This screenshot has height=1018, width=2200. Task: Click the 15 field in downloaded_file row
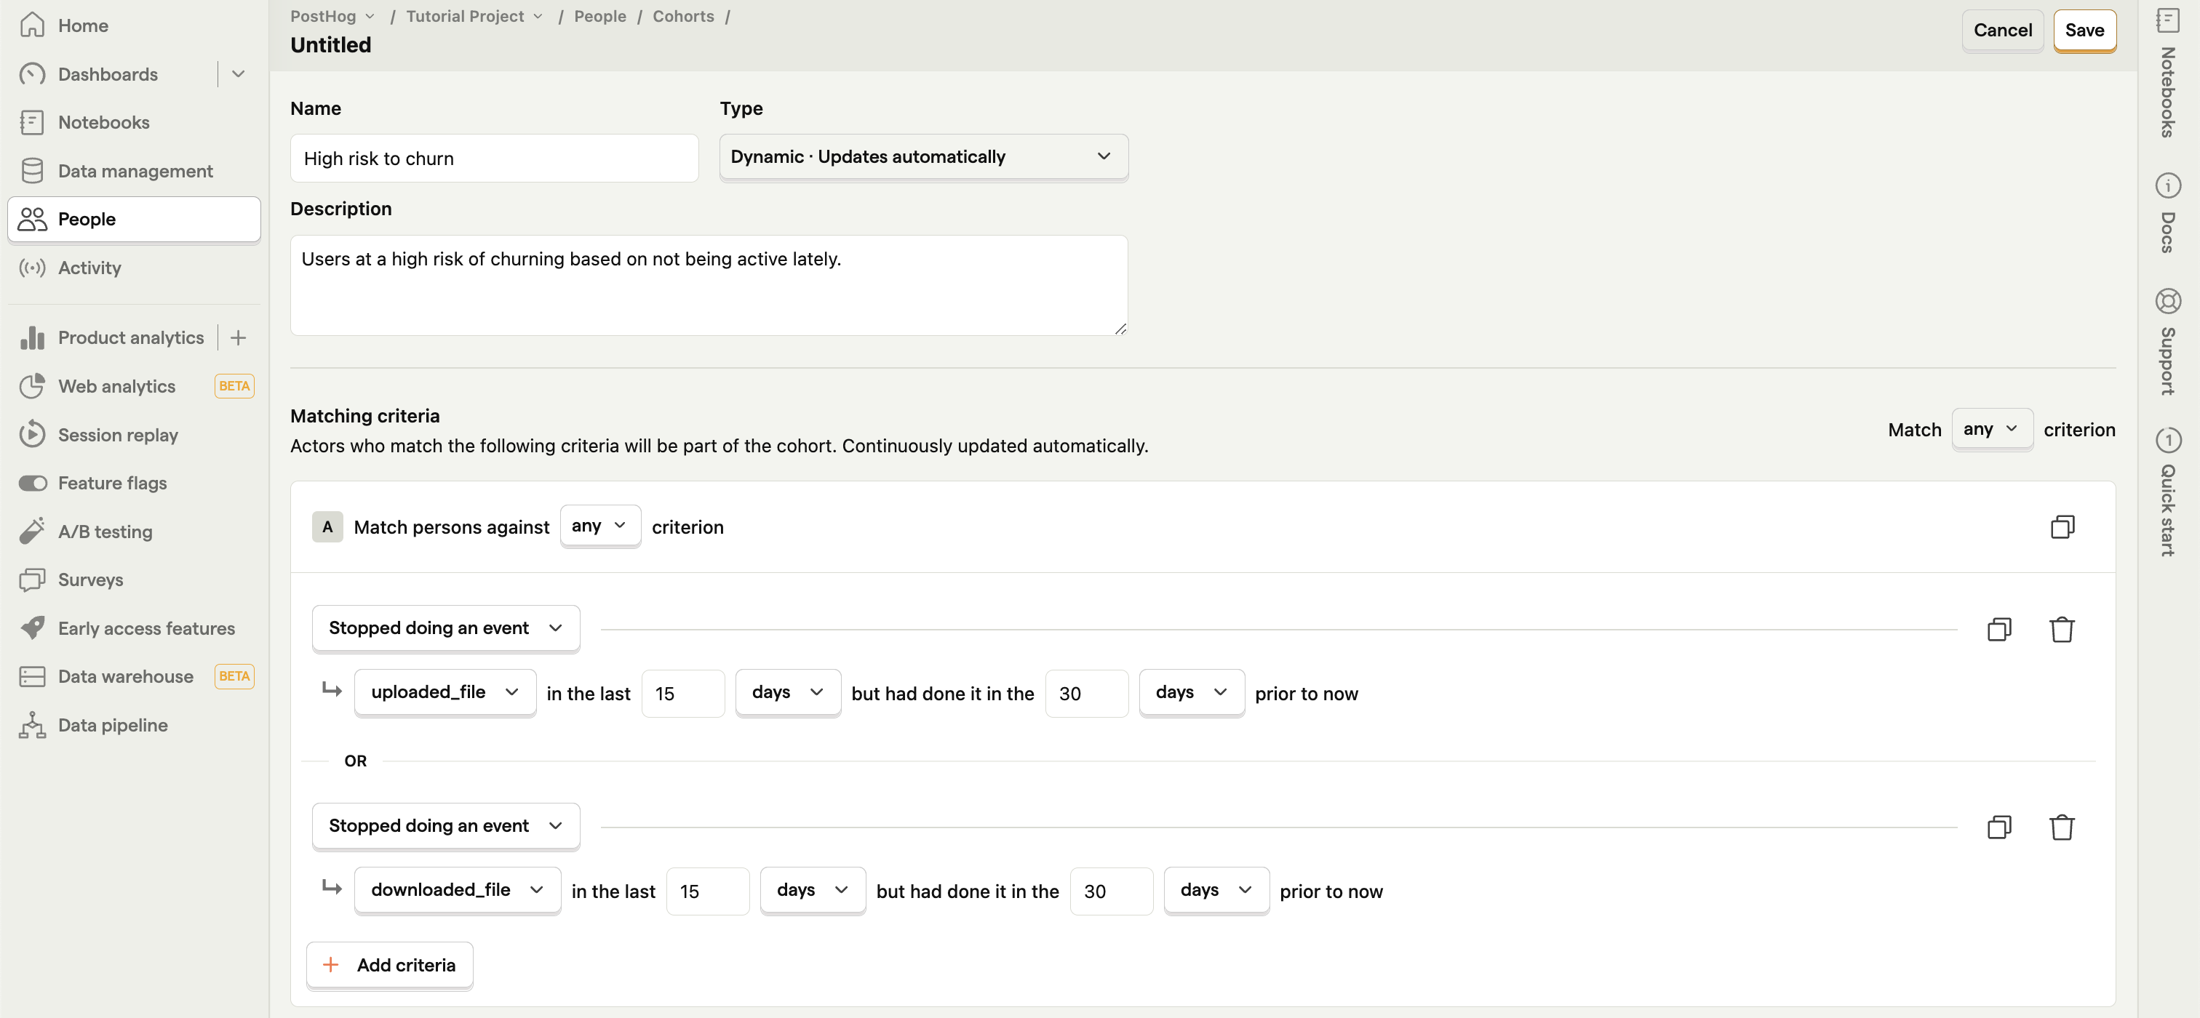[708, 891]
